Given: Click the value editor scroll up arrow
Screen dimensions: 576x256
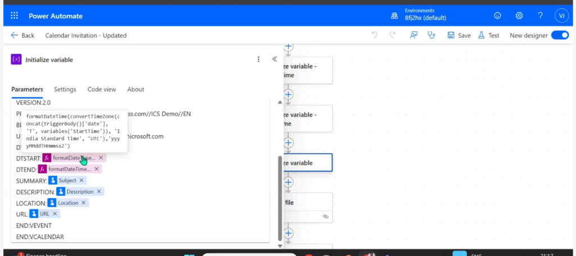Looking at the screenshot, I should 280,102.
